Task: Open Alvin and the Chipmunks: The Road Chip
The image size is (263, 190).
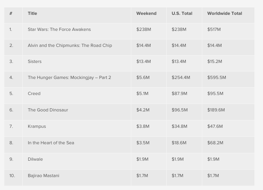Action: coord(70,45)
